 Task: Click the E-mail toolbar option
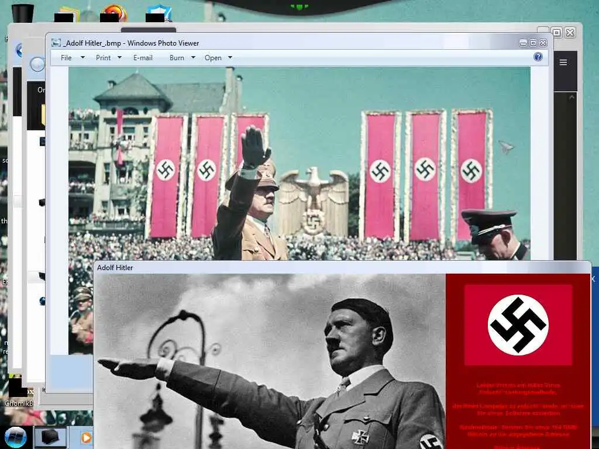pyautogui.click(x=143, y=58)
